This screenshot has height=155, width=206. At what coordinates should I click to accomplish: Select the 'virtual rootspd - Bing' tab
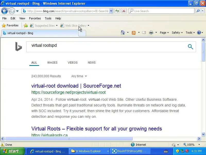tap(40, 33)
